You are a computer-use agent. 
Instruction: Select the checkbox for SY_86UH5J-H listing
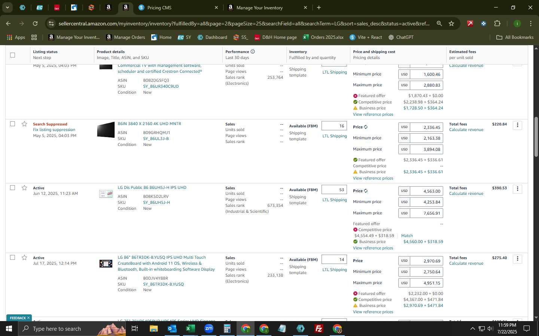tap(12, 187)
